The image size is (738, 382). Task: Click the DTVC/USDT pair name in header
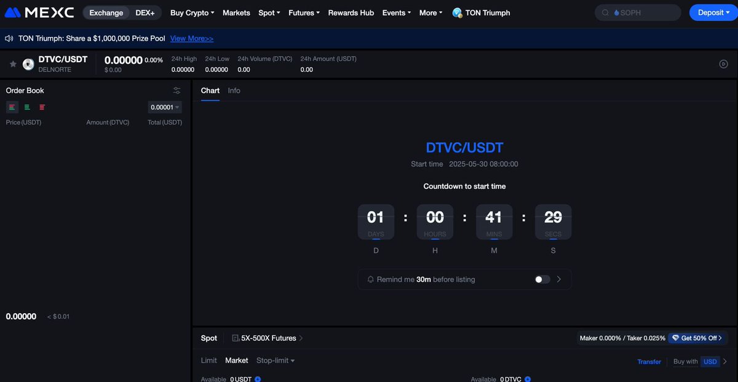coord(63,59)
